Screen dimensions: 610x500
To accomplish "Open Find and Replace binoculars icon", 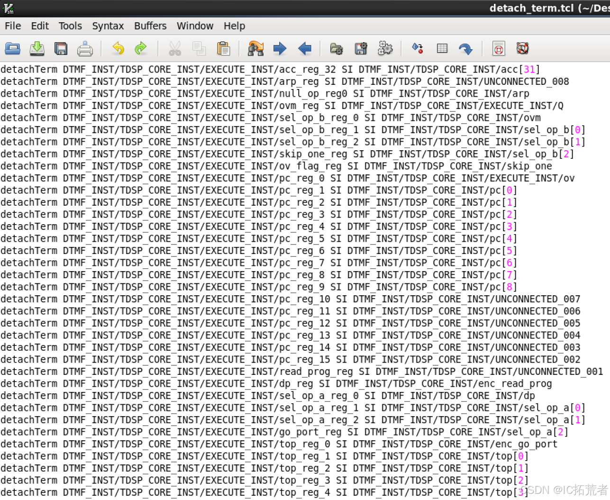I will [x=255, y=48].
